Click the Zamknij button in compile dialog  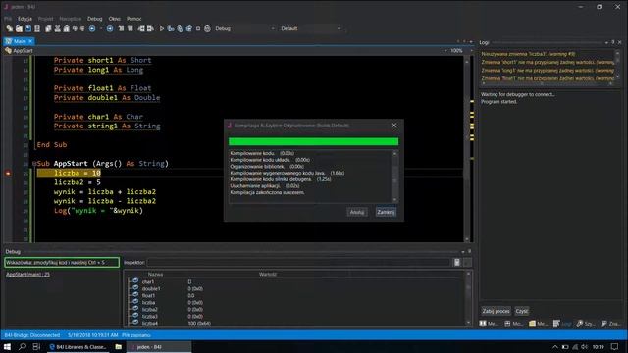386,212
